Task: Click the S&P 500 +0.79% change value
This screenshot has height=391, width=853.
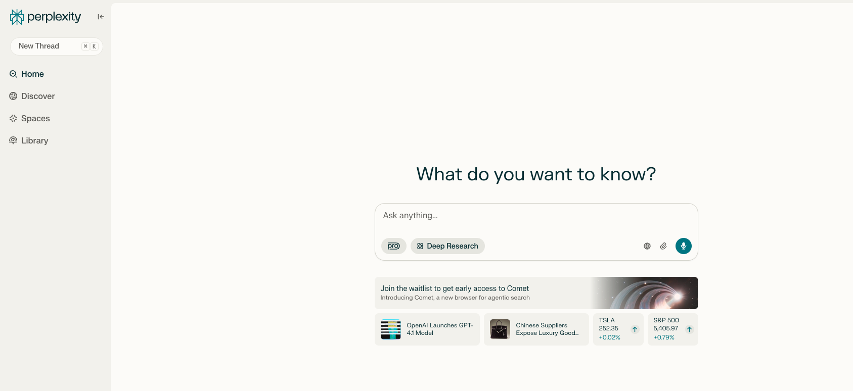Action: point(664,337)
